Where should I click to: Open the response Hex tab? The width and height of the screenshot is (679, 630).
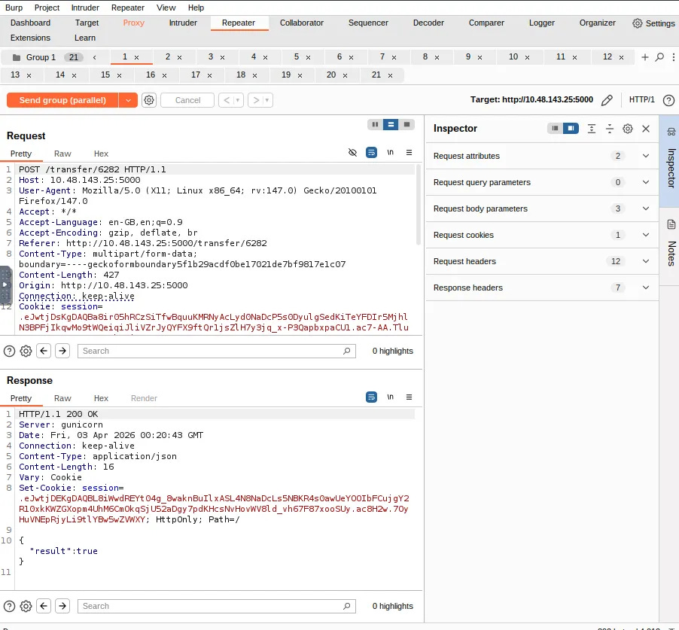pos(101,398)
